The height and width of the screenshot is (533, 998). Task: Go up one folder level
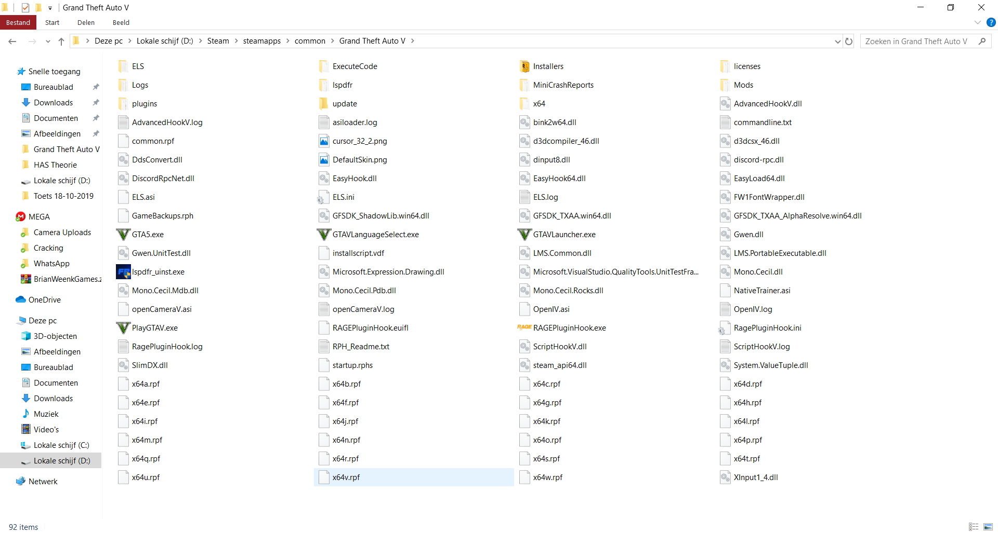tap(61, 42)
